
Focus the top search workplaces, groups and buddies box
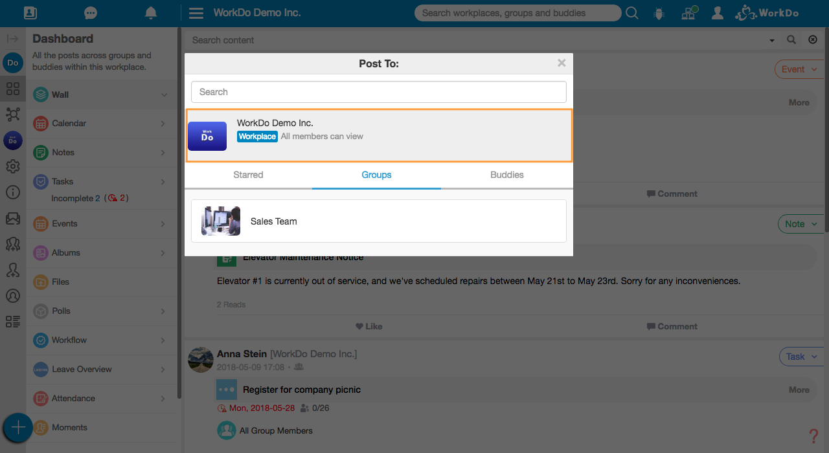coord(517,13)
